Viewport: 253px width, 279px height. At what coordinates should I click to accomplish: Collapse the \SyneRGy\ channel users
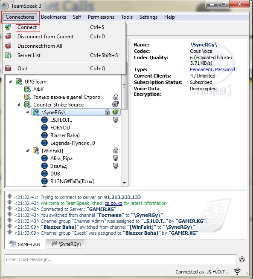[27, 112]
